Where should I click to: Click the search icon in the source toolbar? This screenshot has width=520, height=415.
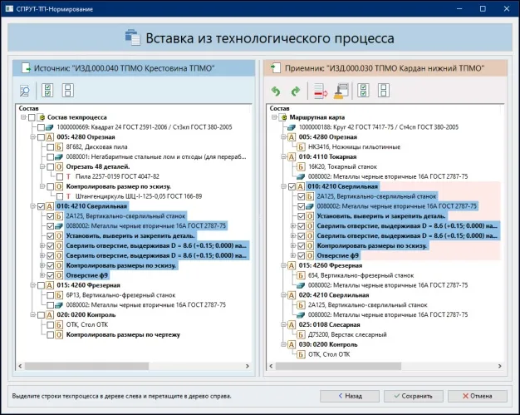24,90
